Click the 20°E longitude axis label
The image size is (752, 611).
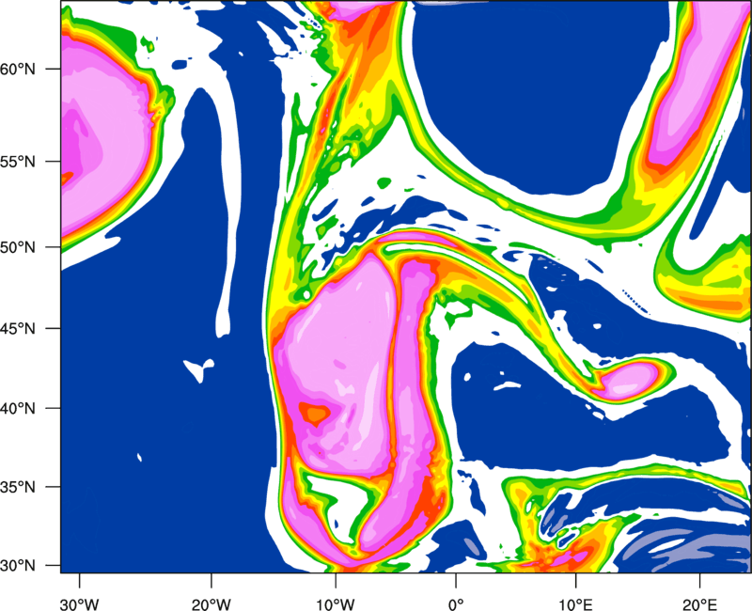coord(699,604)
